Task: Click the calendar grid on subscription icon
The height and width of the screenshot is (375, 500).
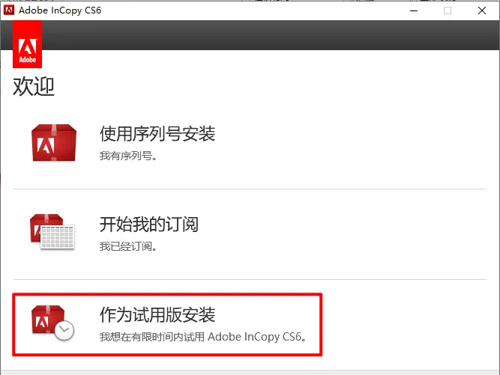Action: point(58,237)
